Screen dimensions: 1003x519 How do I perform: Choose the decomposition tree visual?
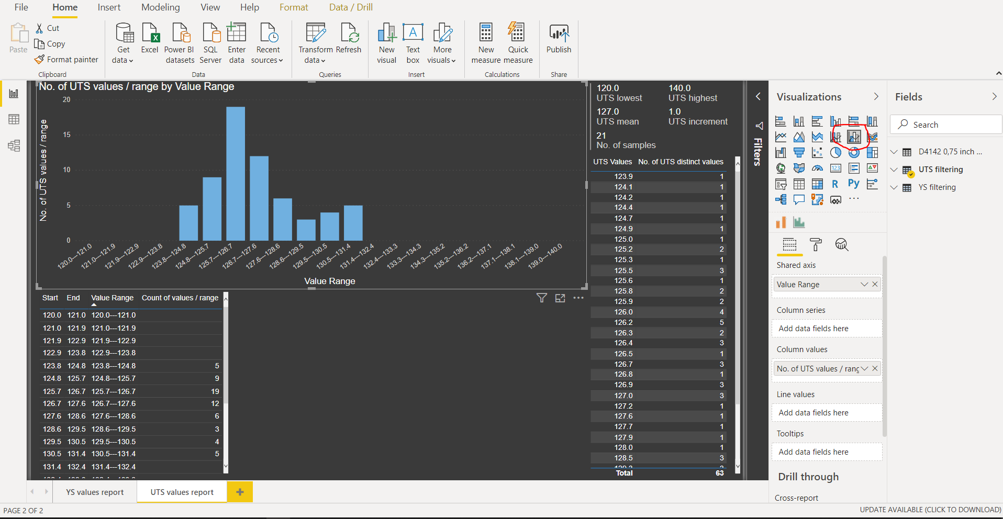tap(781, 199)
